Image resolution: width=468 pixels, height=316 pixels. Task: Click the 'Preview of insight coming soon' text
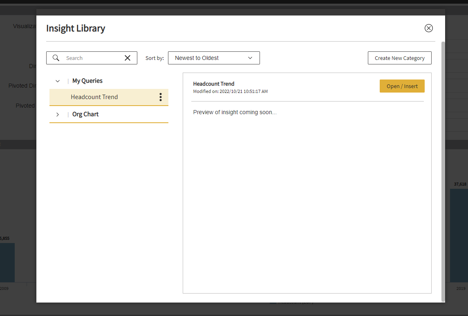(235, 112)
